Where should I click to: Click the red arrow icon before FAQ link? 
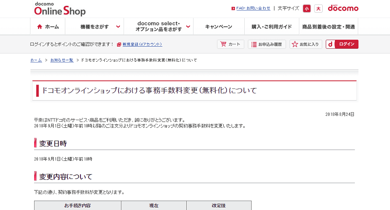[233, 8]
